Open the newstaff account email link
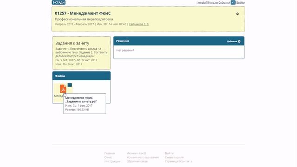The height and width of the screenshot is (167, 297). point(207,3)
